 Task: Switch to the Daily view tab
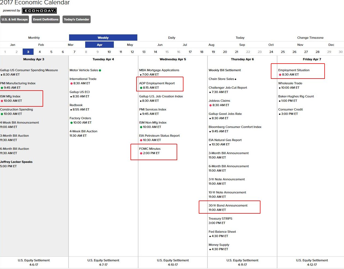tap(172, 38)
